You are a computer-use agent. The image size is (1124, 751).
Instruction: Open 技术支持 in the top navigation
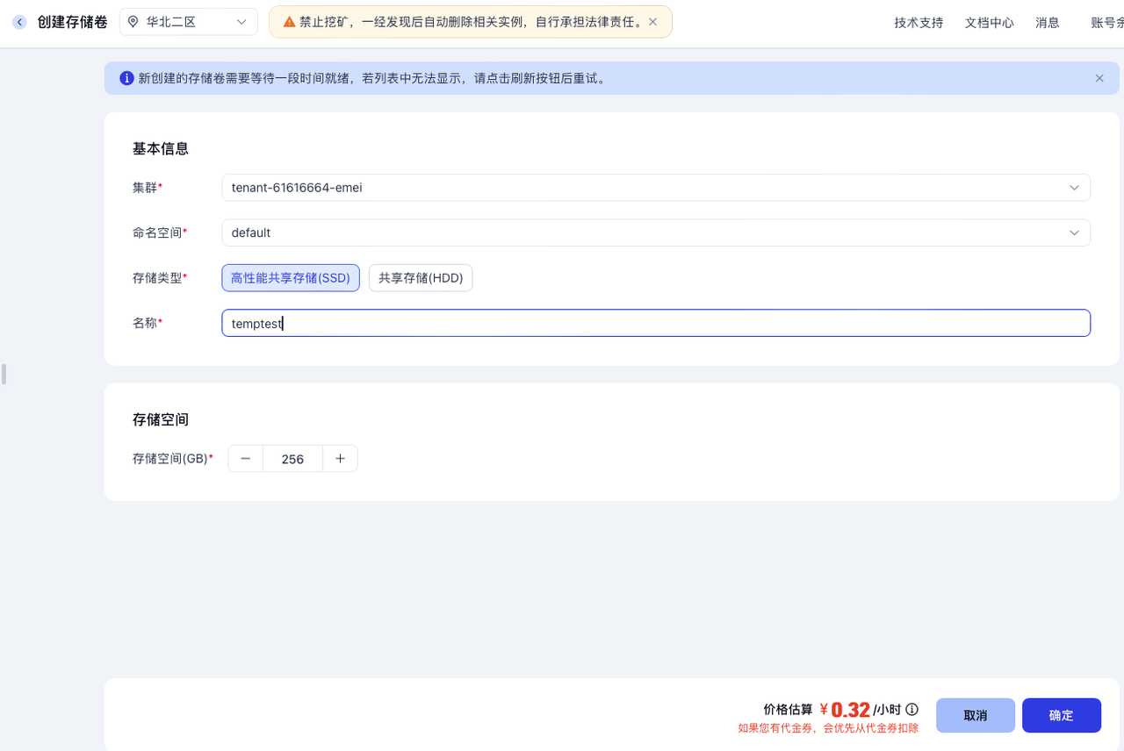[918, 22]
